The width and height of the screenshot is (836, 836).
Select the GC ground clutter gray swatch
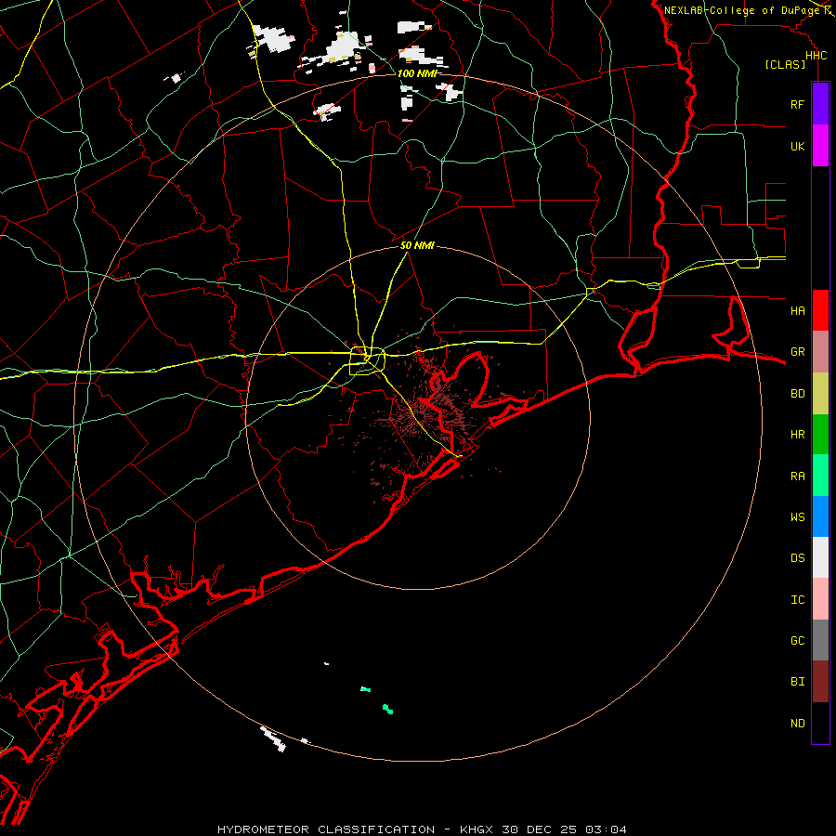pos(820,640)
